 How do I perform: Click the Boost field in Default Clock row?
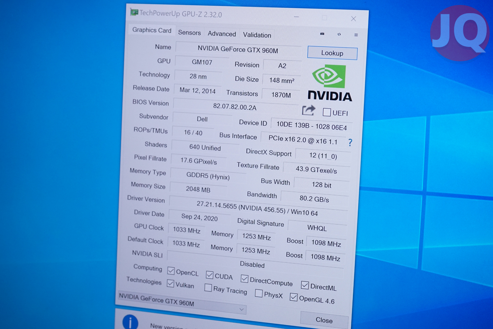[325, 257]
